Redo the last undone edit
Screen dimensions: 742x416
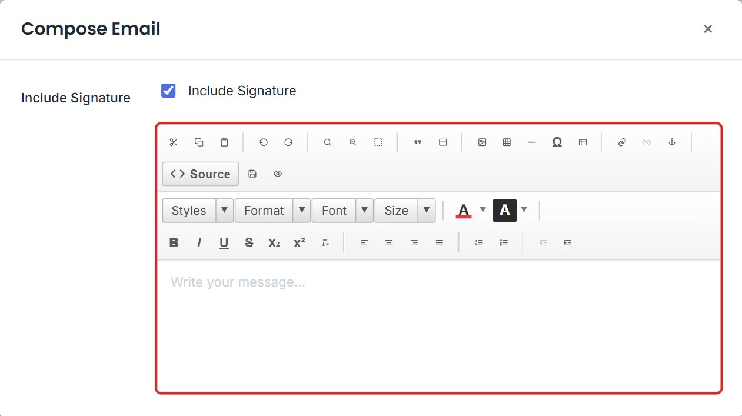[288, 142]
